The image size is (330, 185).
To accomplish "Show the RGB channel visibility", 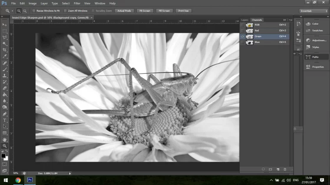I will [x=242, y=25].
